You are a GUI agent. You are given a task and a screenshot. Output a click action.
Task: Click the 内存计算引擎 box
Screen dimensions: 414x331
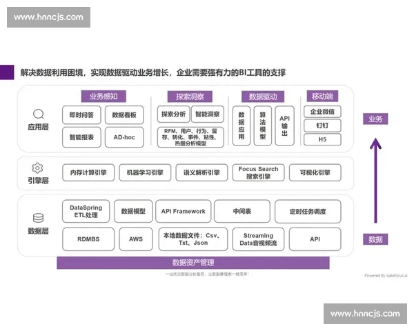point(88,172)
